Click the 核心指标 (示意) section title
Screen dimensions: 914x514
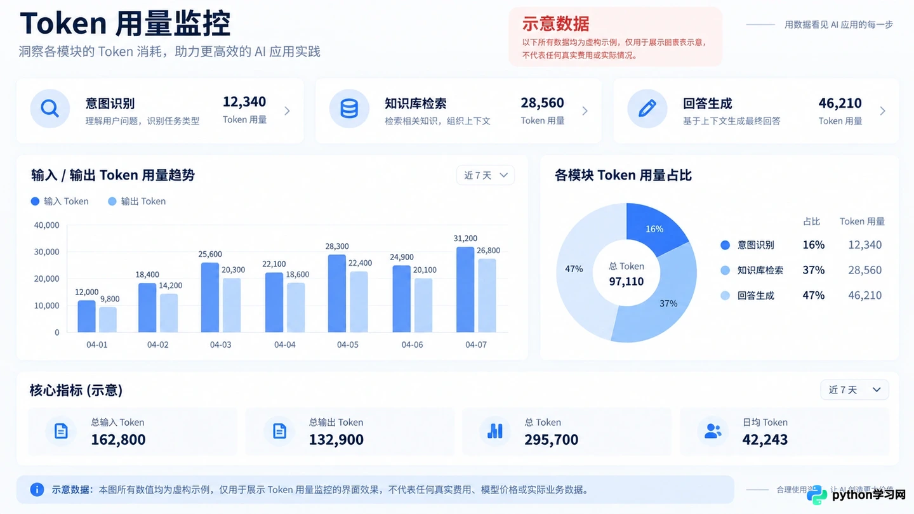(x=76, y=390)
